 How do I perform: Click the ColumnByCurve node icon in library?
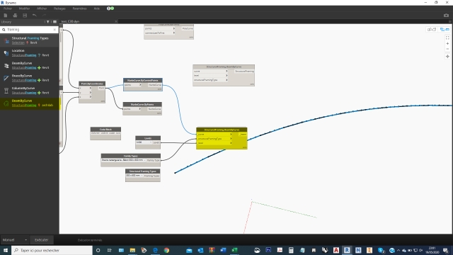click(x=6, y=91)
